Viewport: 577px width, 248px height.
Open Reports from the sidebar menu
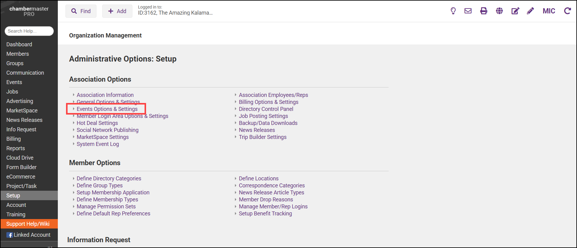(x=16, y=148)
